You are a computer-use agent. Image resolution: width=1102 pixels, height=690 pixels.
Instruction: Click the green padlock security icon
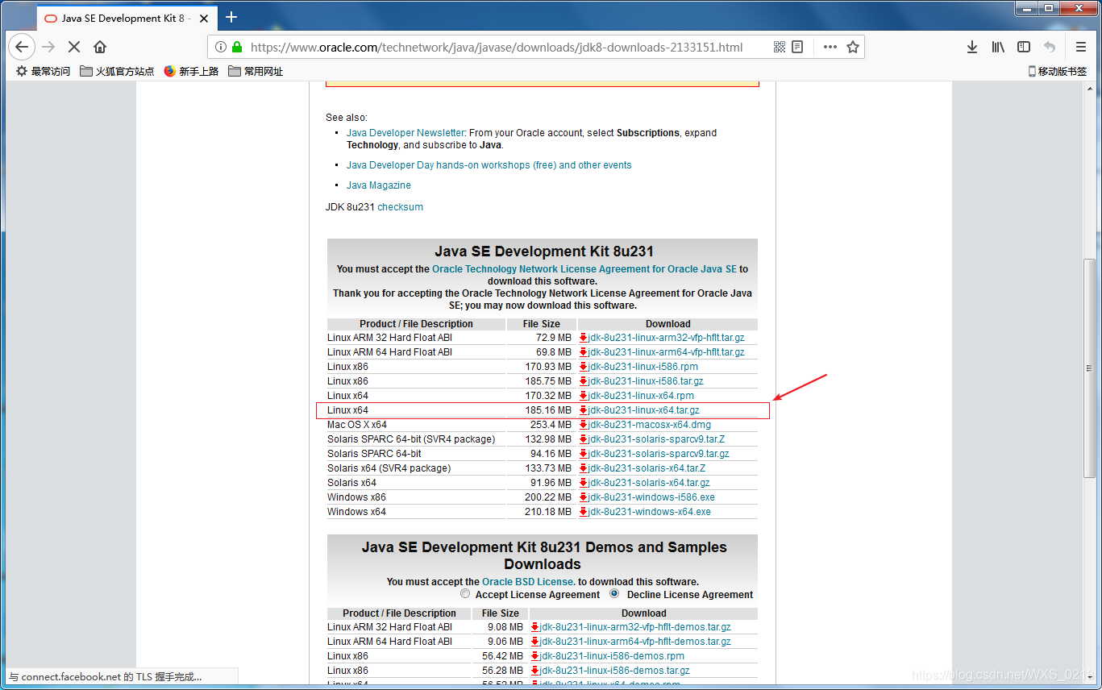[x=237, y=47]
